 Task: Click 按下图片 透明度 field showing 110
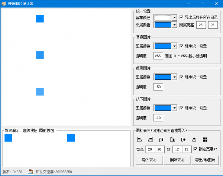tap(158, 118)
